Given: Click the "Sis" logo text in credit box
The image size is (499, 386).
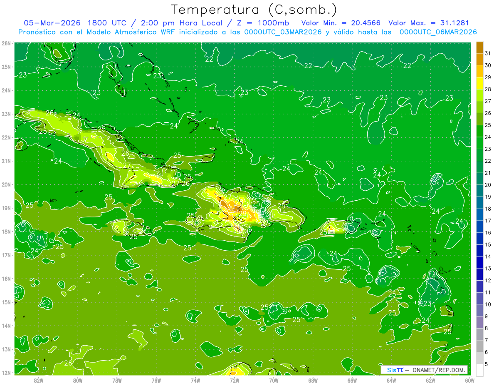Looking at the screenshot, I should (x=391, y=370).
